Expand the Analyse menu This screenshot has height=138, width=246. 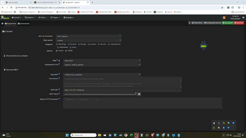(x=30, y=17)
